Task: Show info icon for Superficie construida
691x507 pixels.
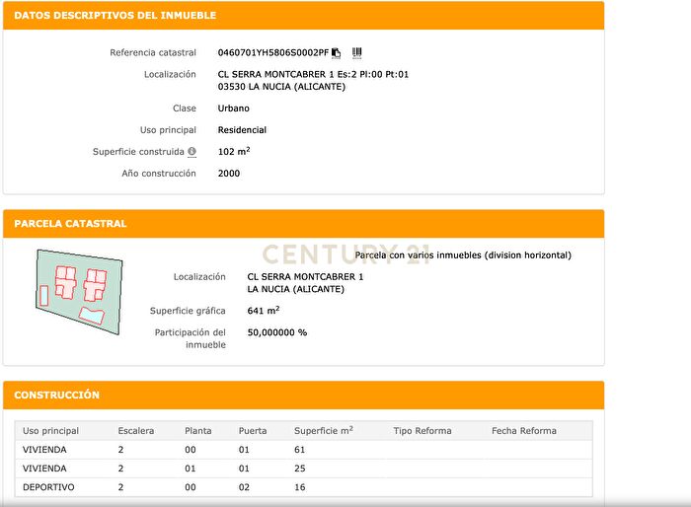Action: [x=192, y=152]
